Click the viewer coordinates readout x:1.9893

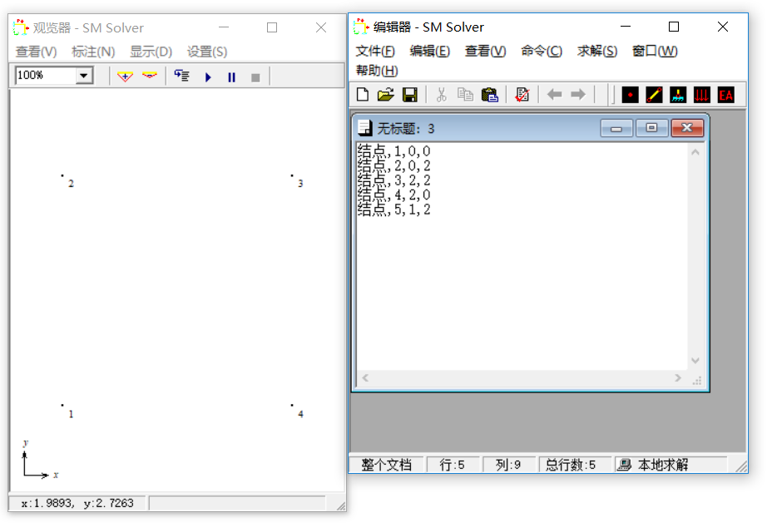click(77, 503)
